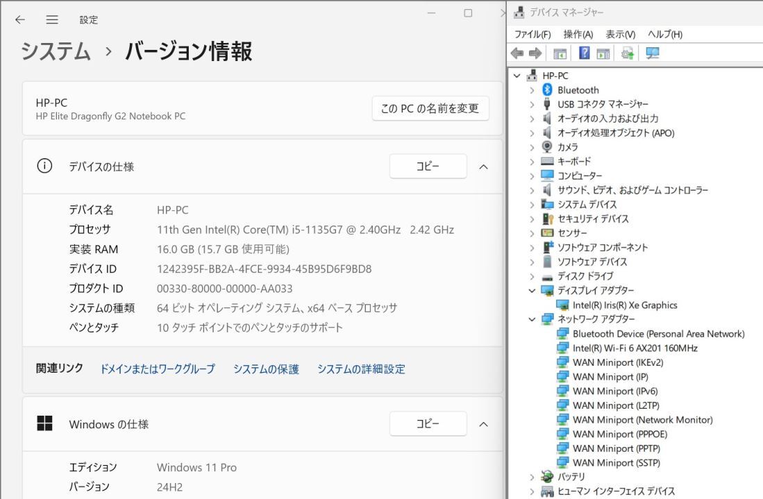Select the Bluetooth device node
Viewport: 763px width, 499px height.
click(577, 90)
